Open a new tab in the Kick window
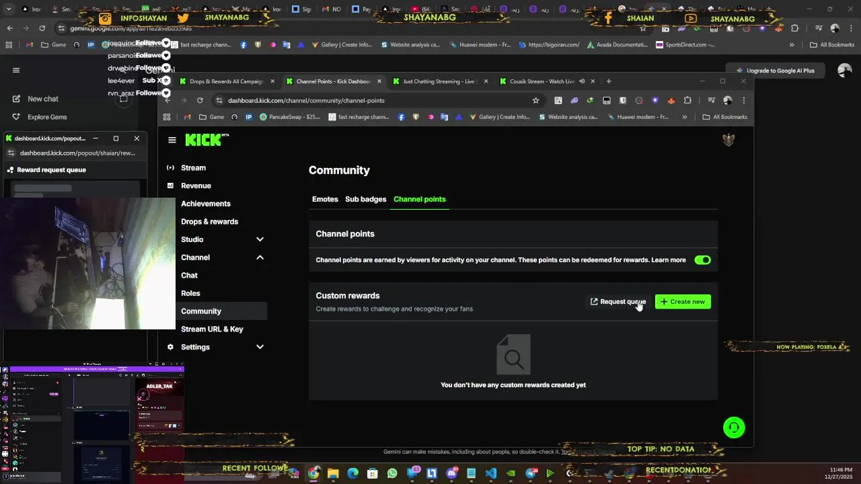 tap(609, 81)
